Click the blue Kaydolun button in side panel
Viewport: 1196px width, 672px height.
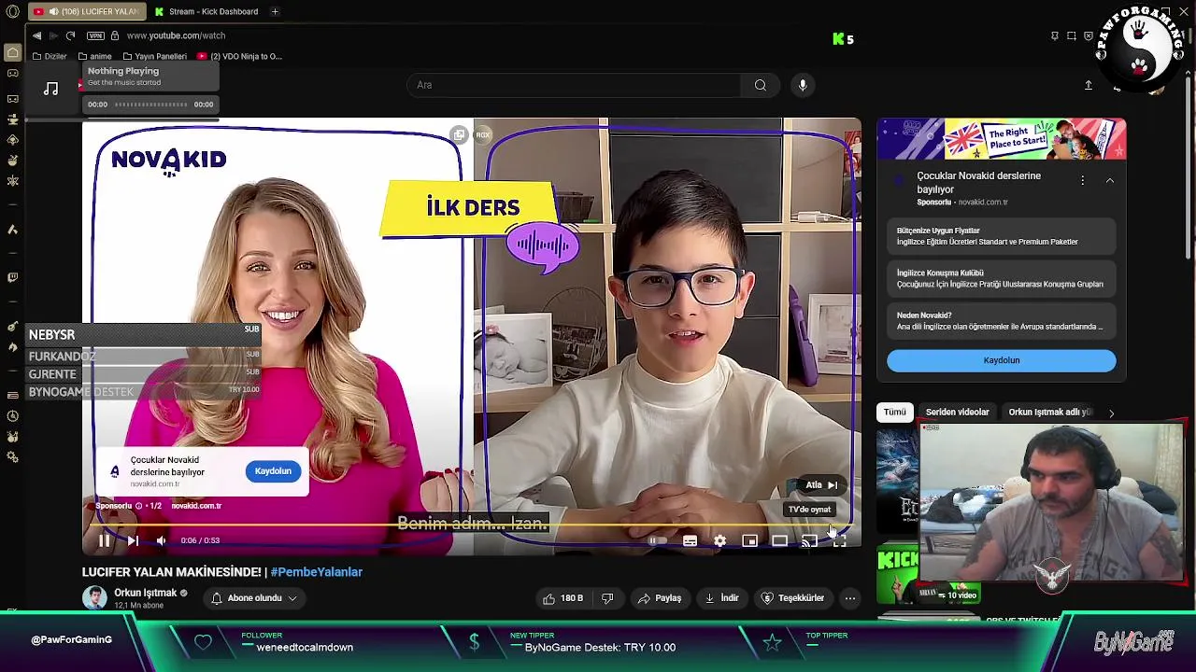tap(1001, 360)
